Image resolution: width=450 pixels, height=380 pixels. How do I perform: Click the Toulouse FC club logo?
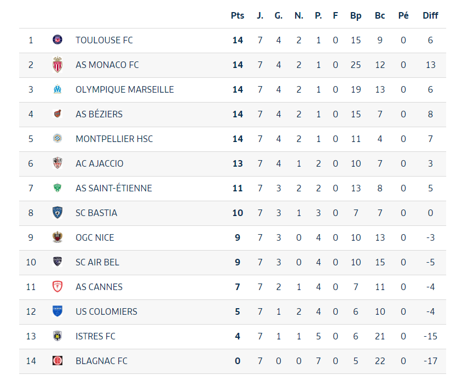[x=57, y=40]
